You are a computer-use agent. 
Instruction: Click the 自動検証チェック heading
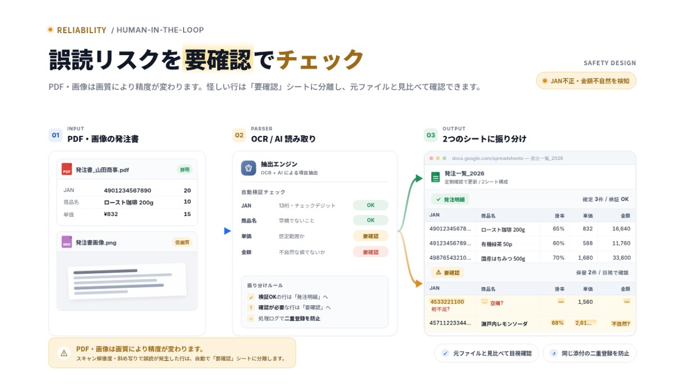click(263, 192)
